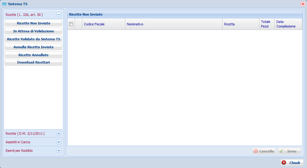Click the Sistema TS title bar icon

[4, 4]
